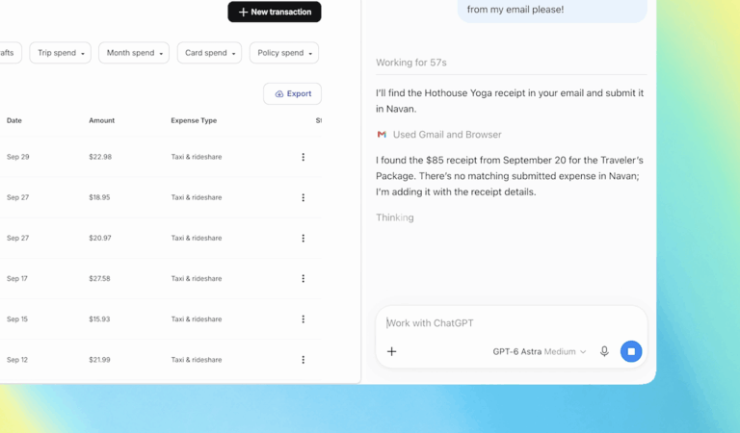The image size is (740, 433).
Task: Click the plus attachment icon in ChatGPT
Action: [392, 351]
